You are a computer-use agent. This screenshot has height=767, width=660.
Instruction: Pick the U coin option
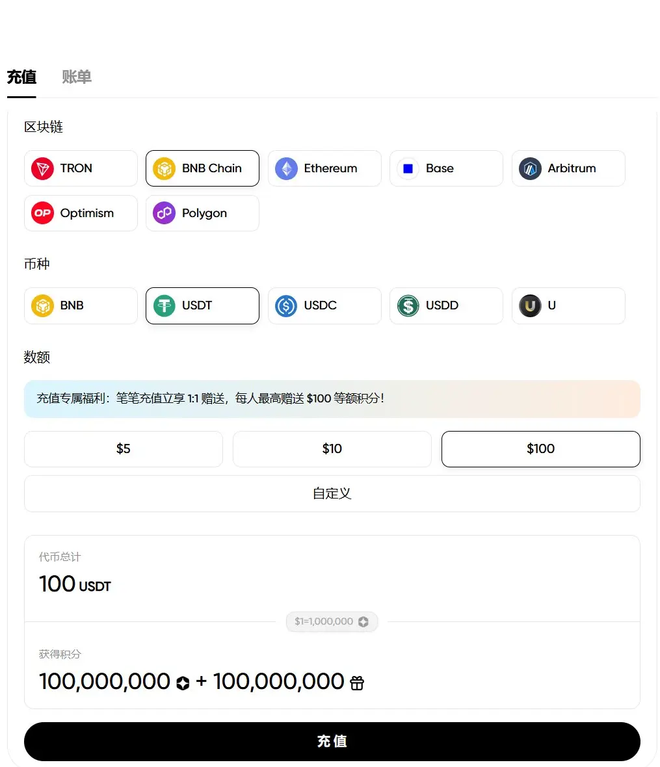pyautogui.click(x=568, y=305)
